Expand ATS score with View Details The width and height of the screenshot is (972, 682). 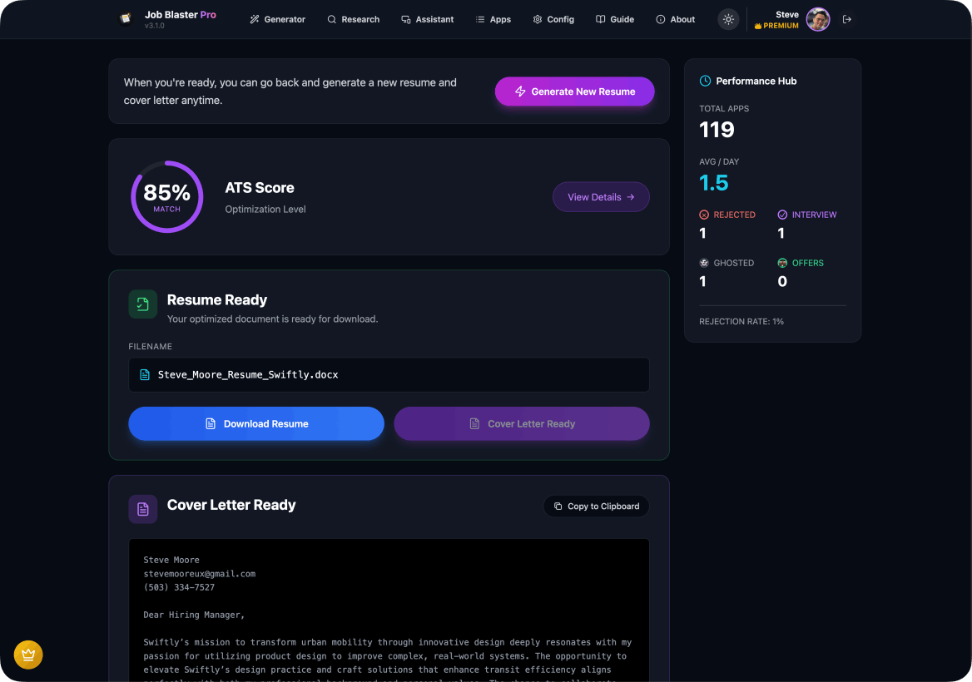[x=601, y=197]
